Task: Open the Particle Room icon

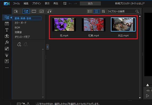Action: click(x=7, y=55)
